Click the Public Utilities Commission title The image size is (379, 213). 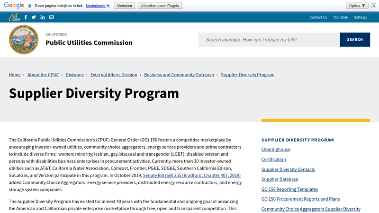[89, 43]
